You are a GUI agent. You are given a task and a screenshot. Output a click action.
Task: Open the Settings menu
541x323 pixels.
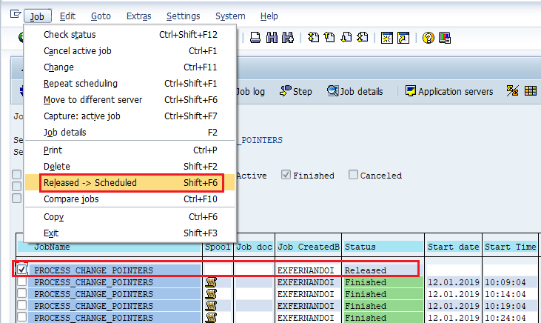(184, 16)
